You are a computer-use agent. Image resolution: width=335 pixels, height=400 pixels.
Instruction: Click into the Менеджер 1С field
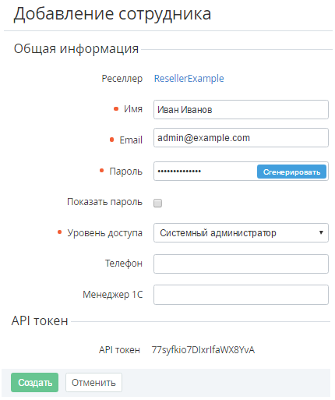(x=241, y=295)
